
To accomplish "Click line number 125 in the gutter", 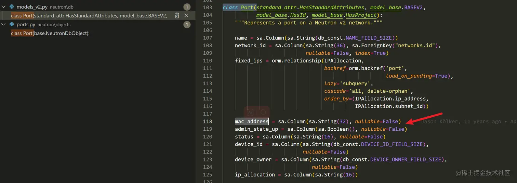I will pyautogui.click(x=208, y=174).
